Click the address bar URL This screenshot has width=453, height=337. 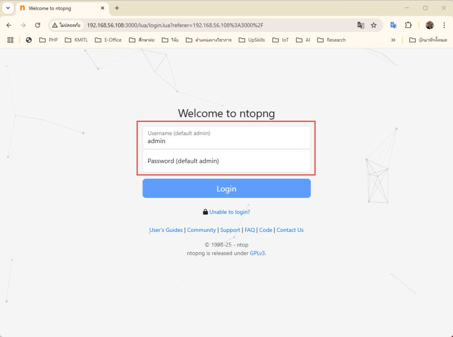point(175,25)
